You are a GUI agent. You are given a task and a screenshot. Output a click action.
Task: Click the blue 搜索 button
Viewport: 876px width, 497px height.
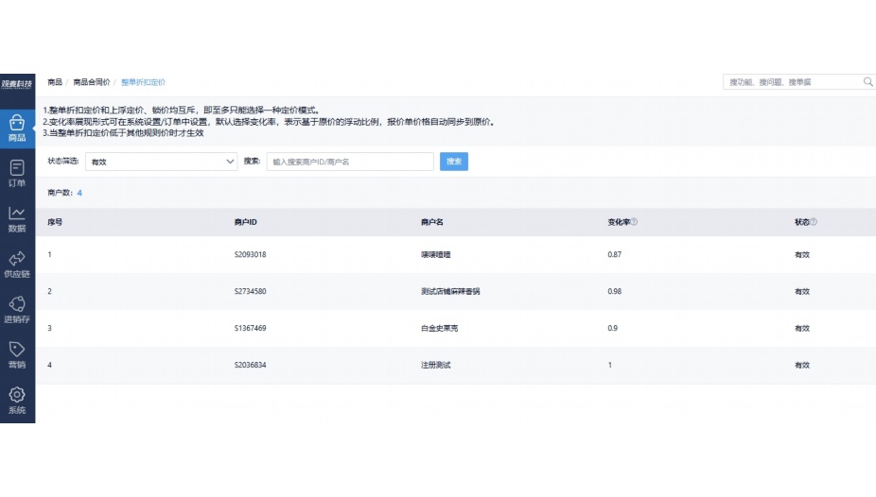[454, 162]
